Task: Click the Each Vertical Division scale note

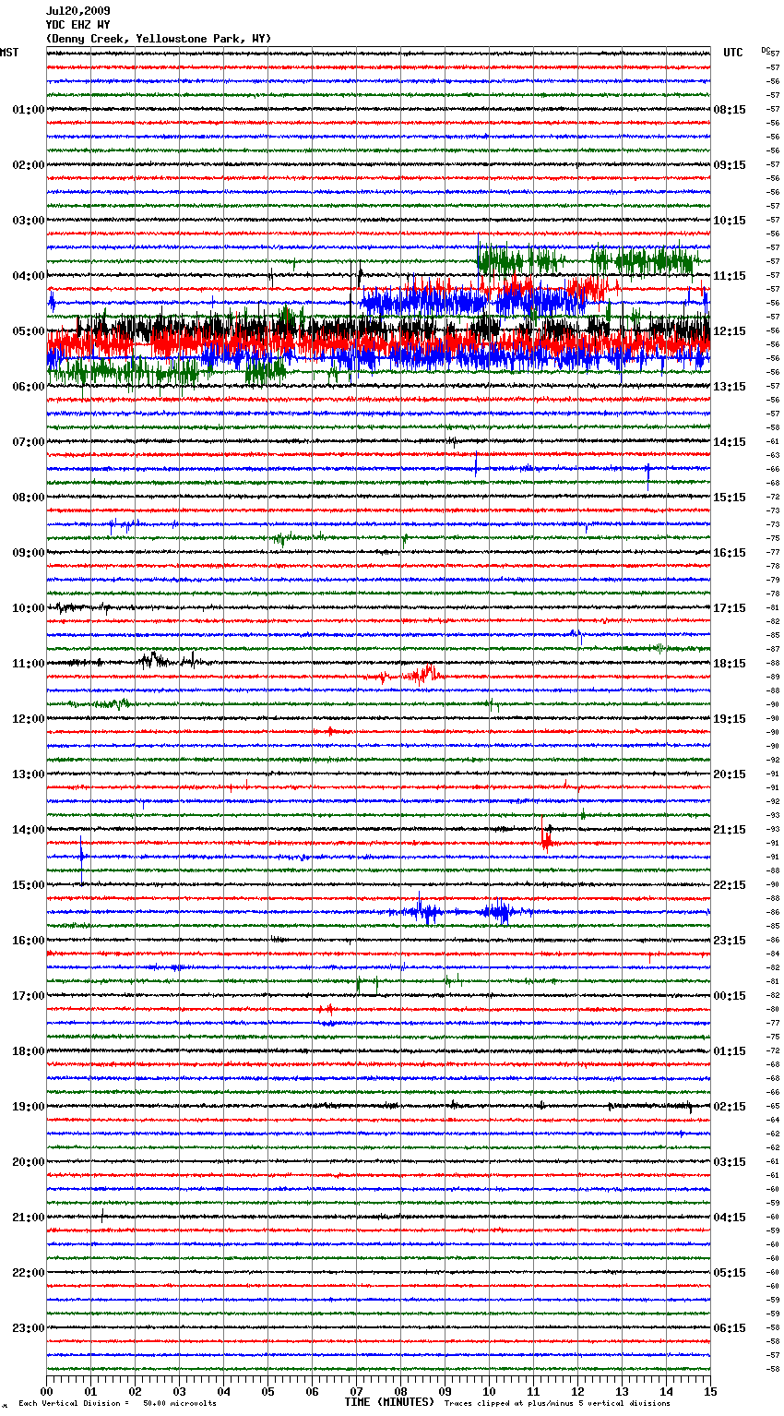Action: [x=117, y=1403]
